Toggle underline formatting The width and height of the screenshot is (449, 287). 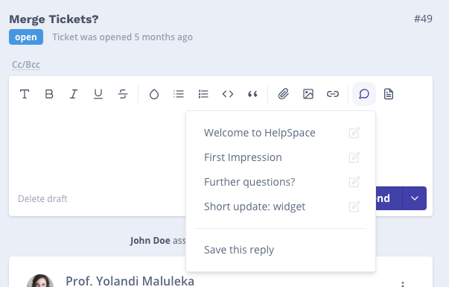pyautogui.click(x=98, y=94)
